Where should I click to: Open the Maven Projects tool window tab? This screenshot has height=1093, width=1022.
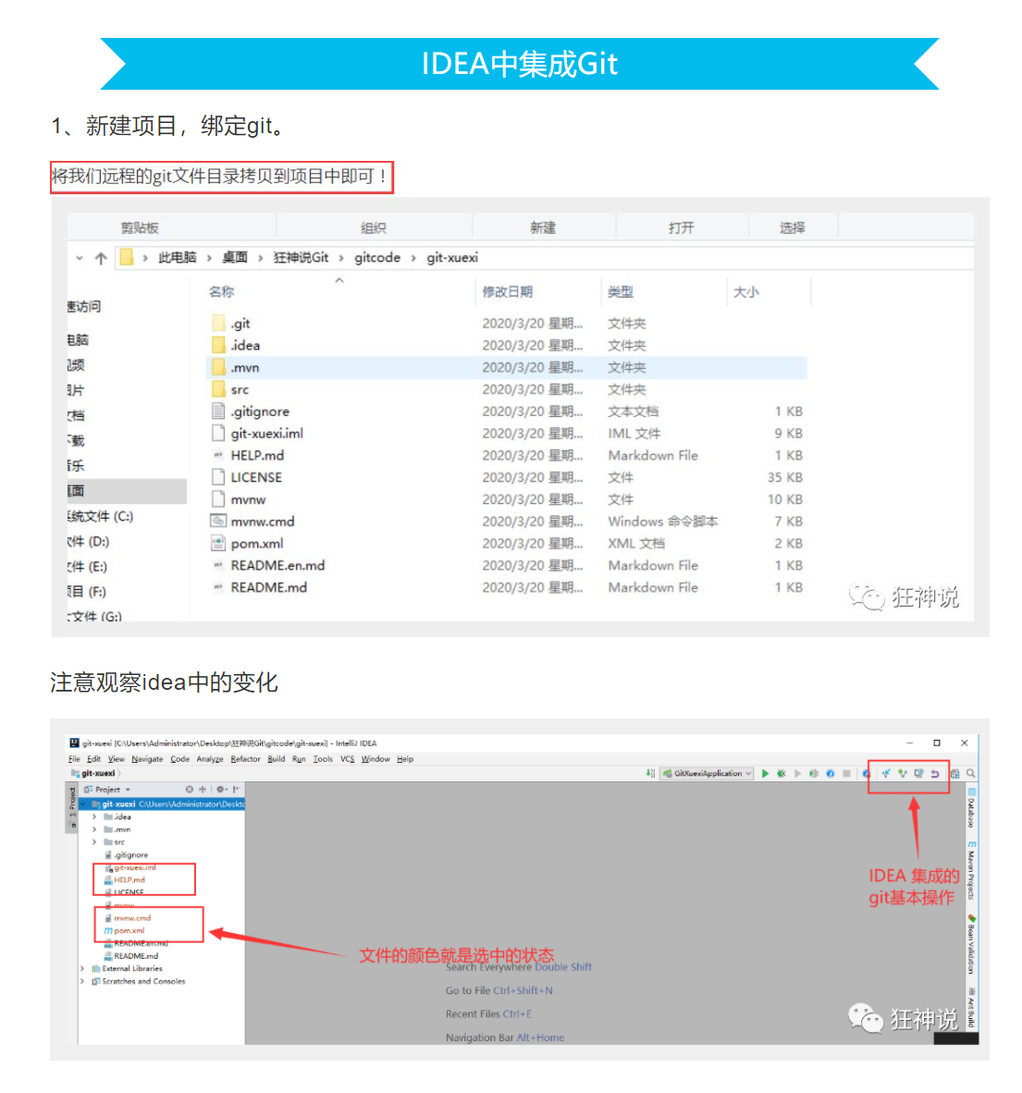pos(971,870)
